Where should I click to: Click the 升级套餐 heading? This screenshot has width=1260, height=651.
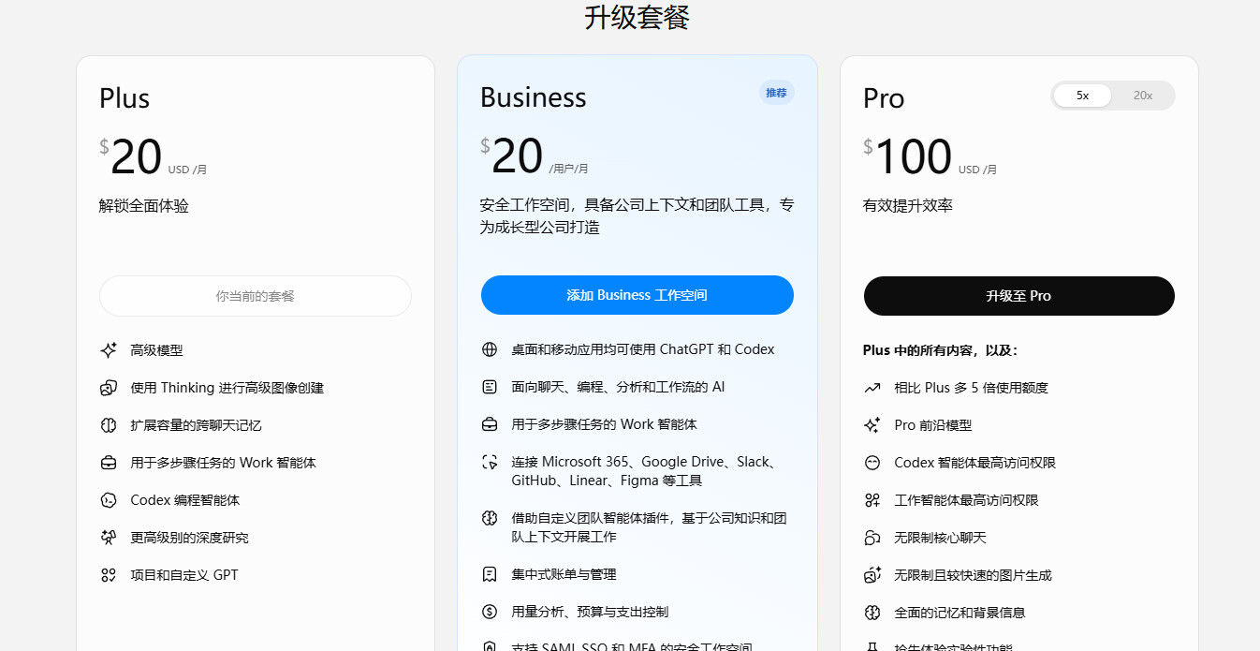pyautogui.click(x=637, y=17)
